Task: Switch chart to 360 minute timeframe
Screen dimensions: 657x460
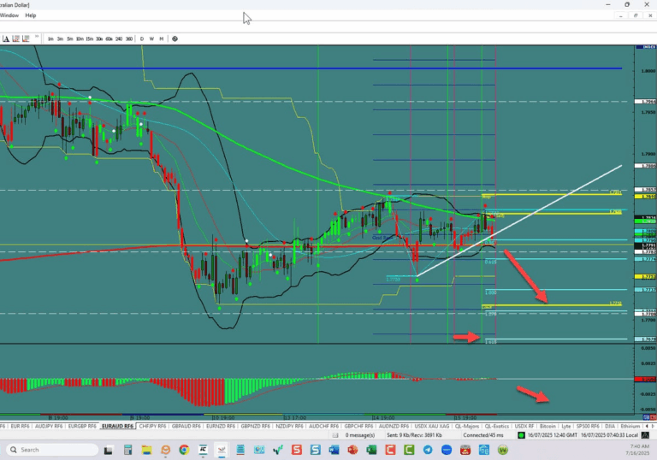Action: [129, 39]
